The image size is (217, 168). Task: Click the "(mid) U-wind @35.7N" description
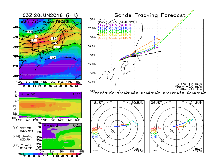point(22,138)
